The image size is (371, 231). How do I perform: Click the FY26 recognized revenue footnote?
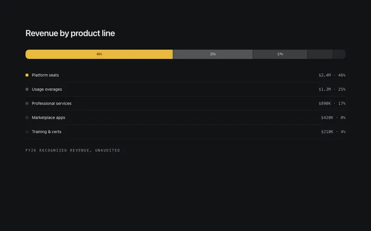73,151
